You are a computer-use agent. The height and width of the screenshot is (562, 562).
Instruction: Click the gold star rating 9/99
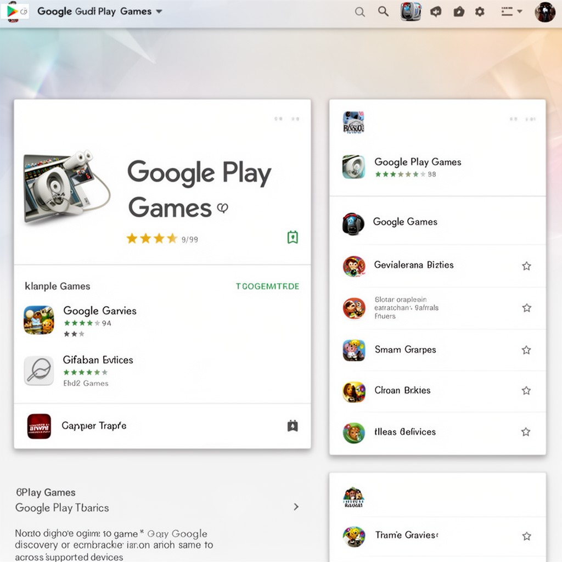tap(162, 239)
